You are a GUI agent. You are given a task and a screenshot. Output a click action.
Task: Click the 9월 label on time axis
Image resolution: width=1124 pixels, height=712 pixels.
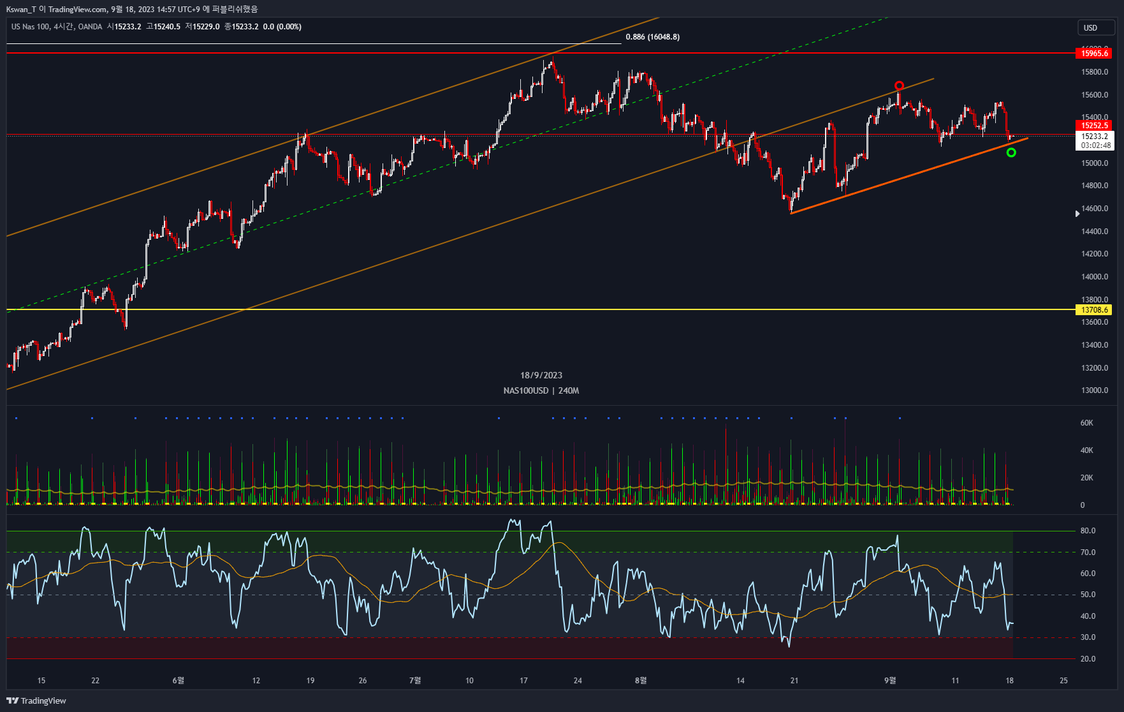(x=890, y=681)
